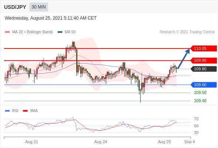The image size is (218, 148).
Task: Click the 'MA 20 + Bollinger Bands' legend label
Action: click(x=33, y=32)
